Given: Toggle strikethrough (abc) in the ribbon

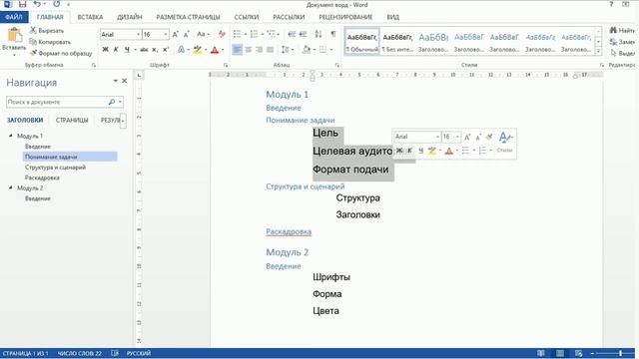Looking at the screenshot, I should [x=144, y=50].
